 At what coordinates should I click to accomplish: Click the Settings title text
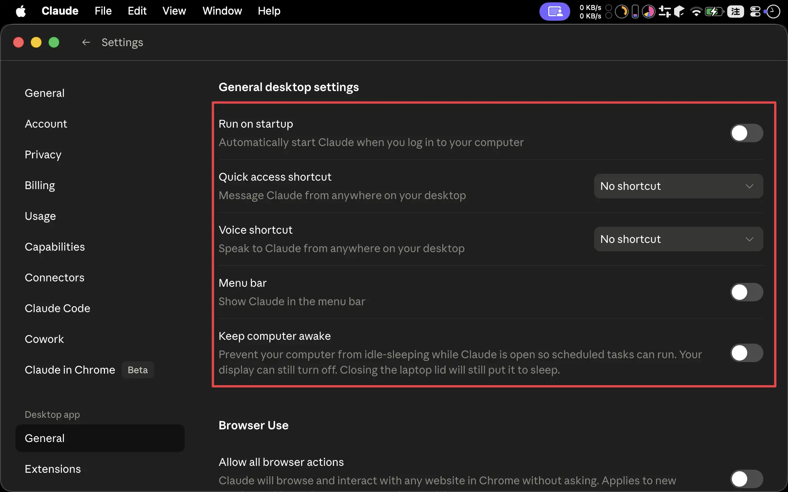[x=122, y=42]
